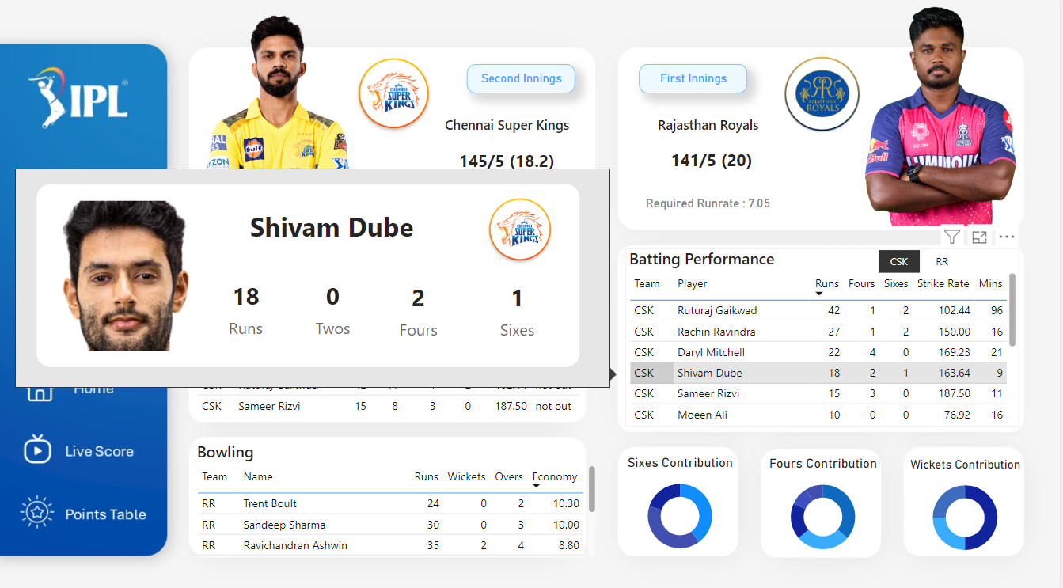Sort bowling table by Wickets header
The height and width of the screenshot is (588, 1063).
[x=466, y=476]
